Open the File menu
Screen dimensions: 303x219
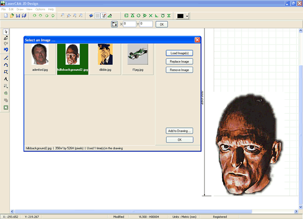click(x=3, y=9)
